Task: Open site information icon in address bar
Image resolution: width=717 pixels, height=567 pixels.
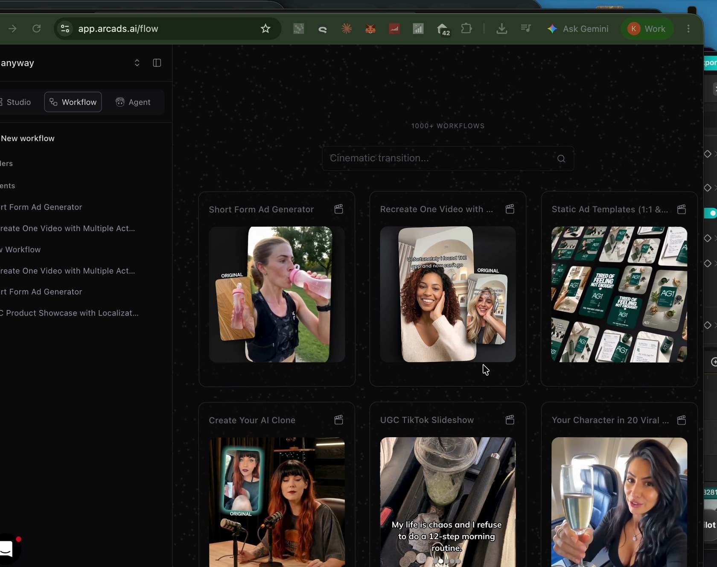Action: pyautogui.click(x=65, y=29)
